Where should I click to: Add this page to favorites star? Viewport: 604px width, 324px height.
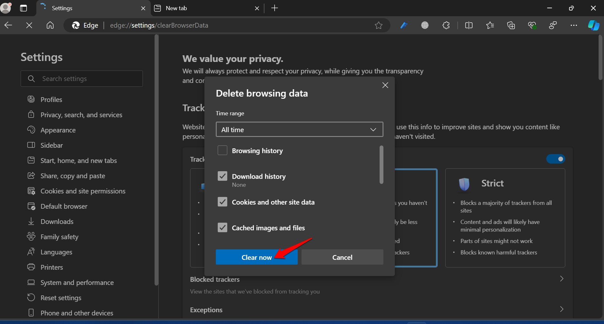click(378, 25)
